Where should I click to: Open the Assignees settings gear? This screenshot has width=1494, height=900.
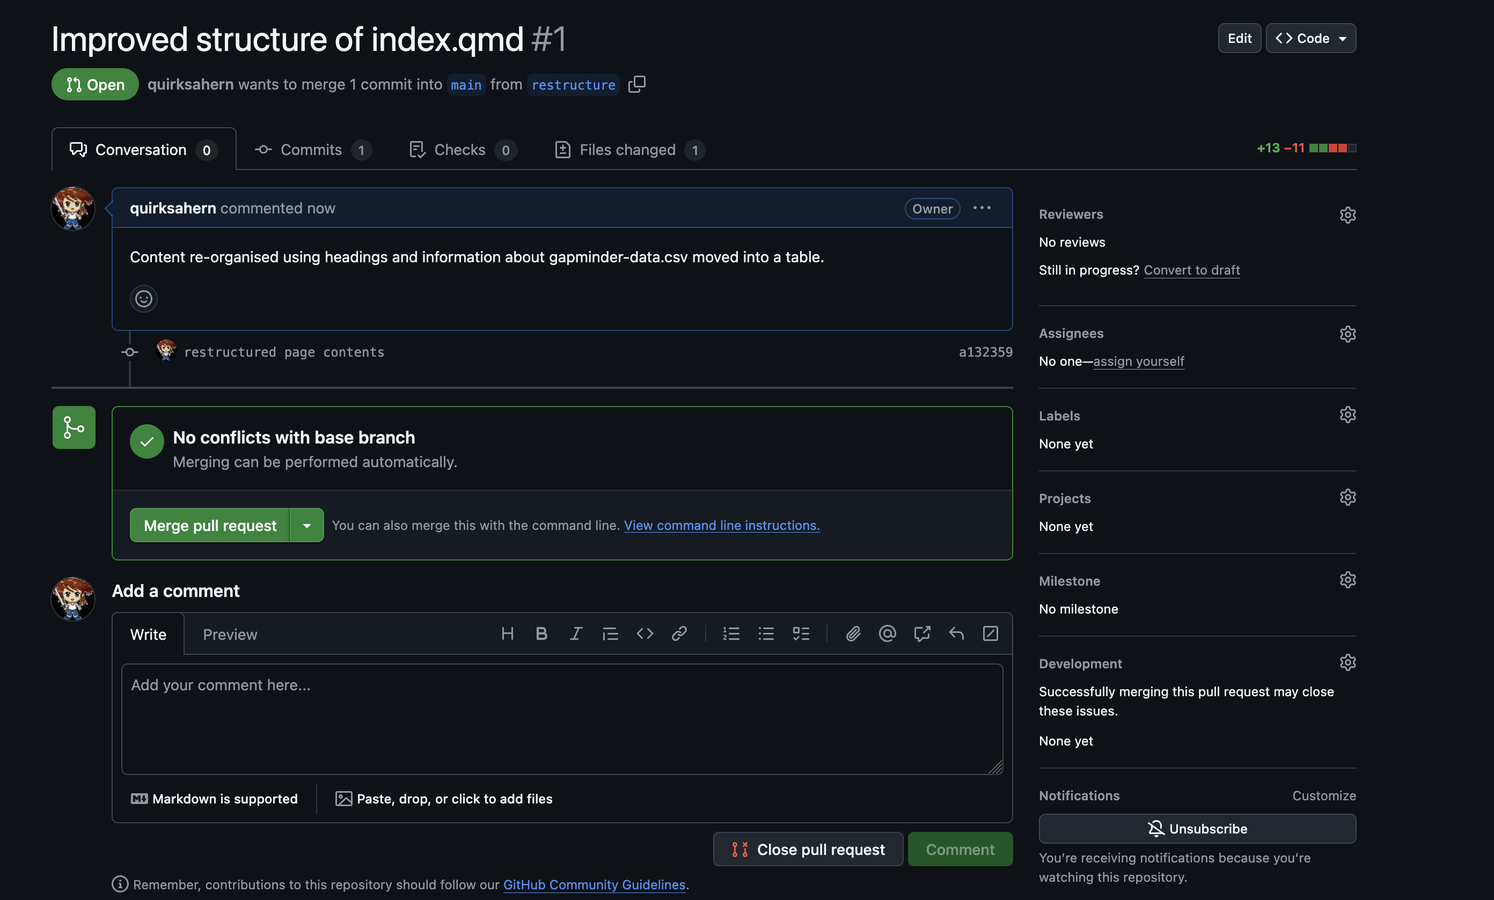(1347, 334)
